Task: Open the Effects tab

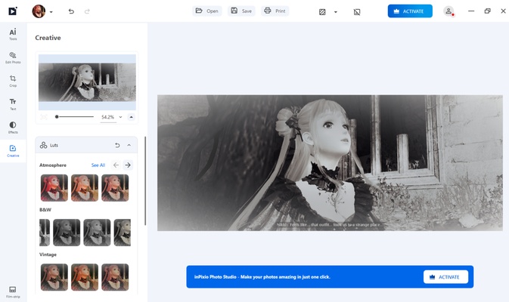Action: [13, 128]
